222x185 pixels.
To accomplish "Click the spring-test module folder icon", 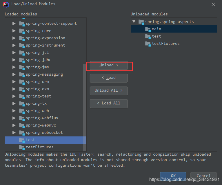I will [x=22, y=96].
